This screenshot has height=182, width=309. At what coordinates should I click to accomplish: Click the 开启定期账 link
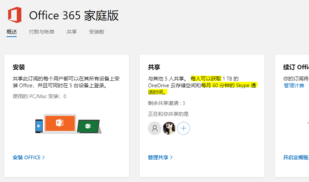(296, 157)
